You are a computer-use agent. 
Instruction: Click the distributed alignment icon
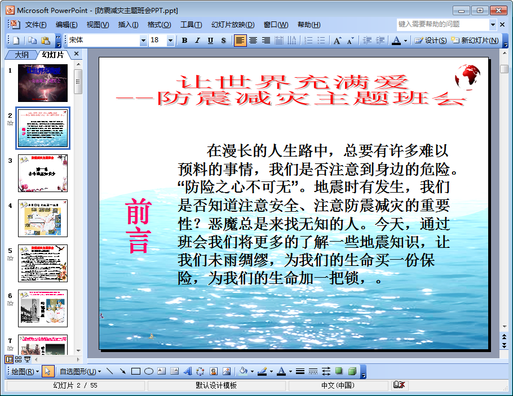278,41
